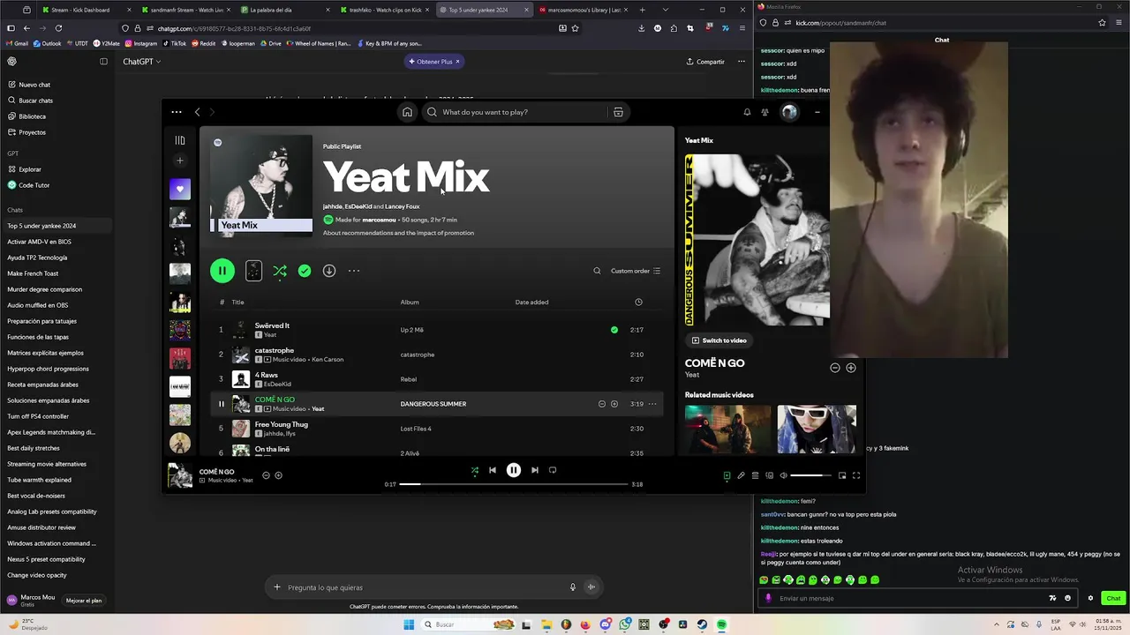Pause COMË N GO in track row

tap(222, 404)
